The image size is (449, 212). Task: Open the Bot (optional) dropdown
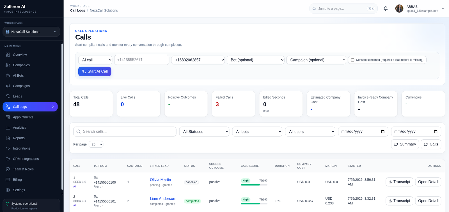click(255, 60)
